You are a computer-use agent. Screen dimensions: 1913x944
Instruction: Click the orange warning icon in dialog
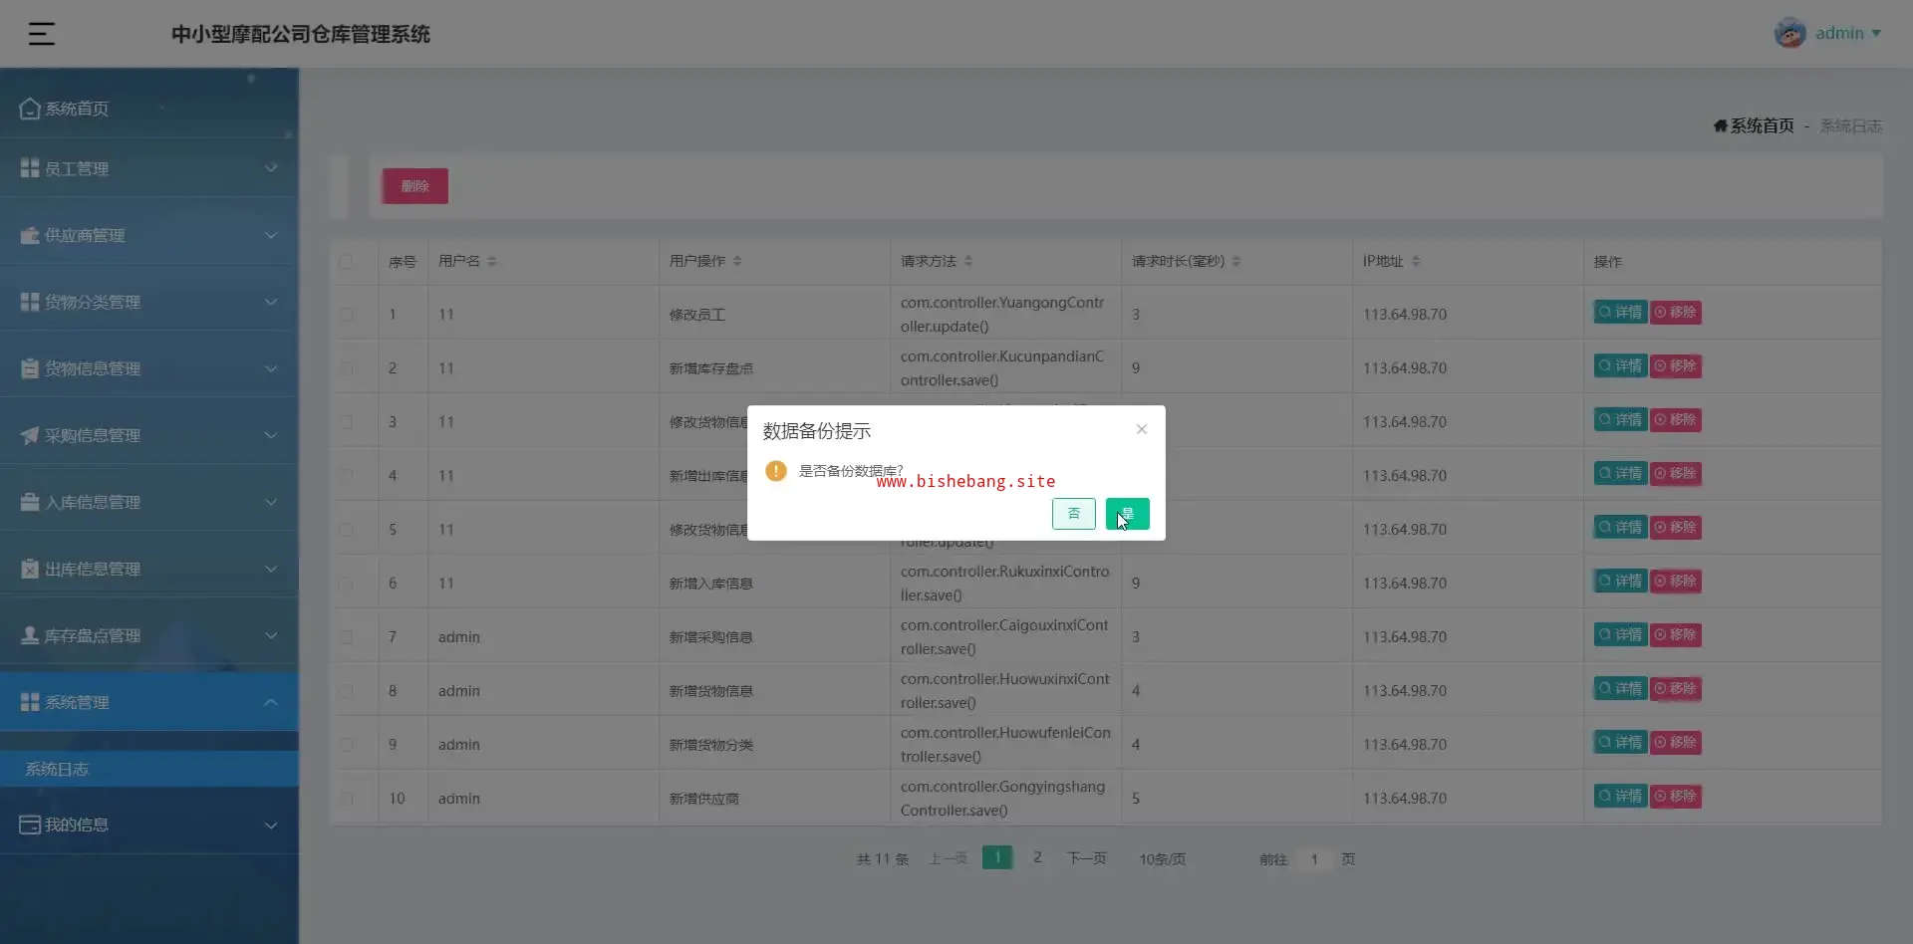(776, 471)
